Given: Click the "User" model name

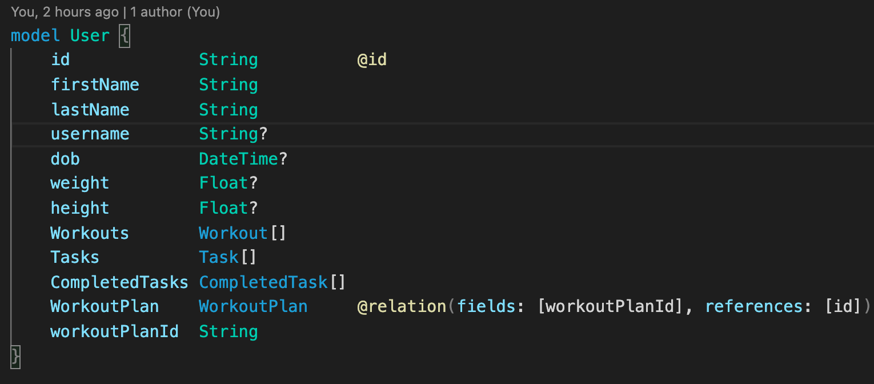Looking at the screenshot, I should click(x=90, y=35).
